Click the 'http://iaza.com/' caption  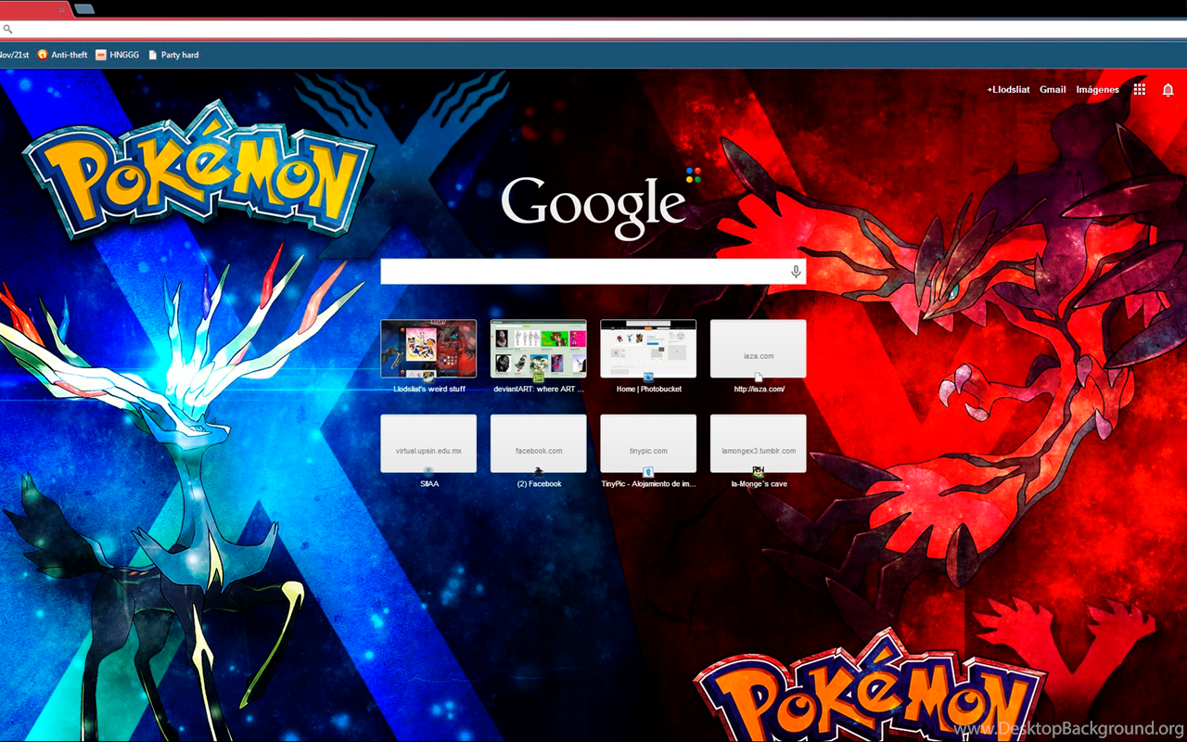click(759, 390)
